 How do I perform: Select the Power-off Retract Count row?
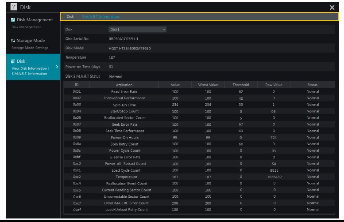pos(199,164)
